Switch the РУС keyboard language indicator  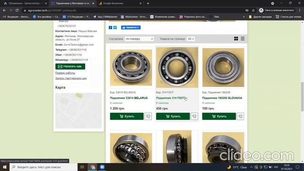pos(276,167)
